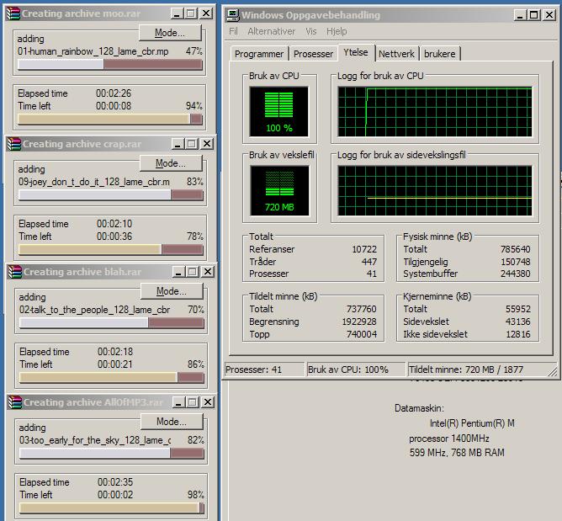Click Task Manager icon in Oppgavebehandling title bar

point(232,15)
